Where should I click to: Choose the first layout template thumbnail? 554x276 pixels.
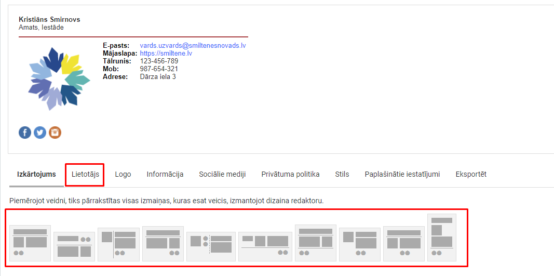coord(30,243)
